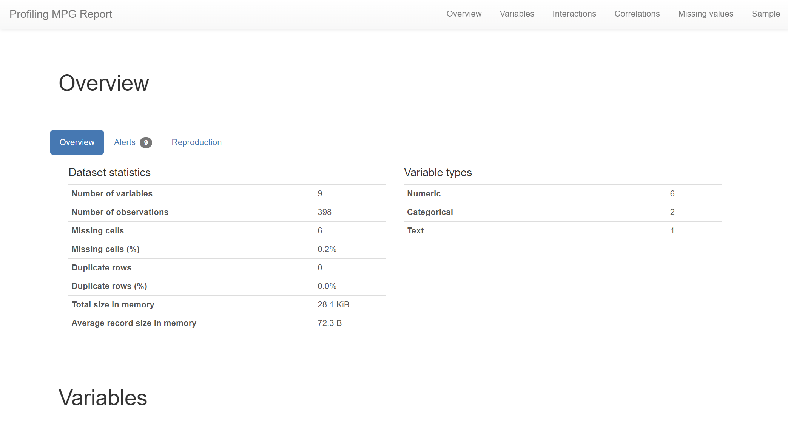This screenshot has height=428, width=788.
Task: Click the Variable types heading
Action: pyautogui.click(x=438, y=173)
